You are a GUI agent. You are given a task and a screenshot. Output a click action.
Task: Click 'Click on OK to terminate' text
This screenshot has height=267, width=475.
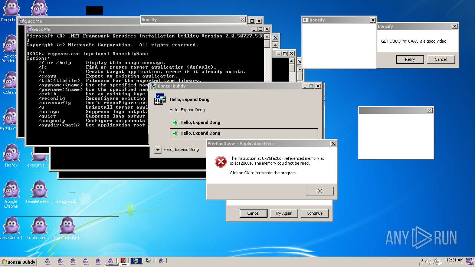click(x=263, y=173)
